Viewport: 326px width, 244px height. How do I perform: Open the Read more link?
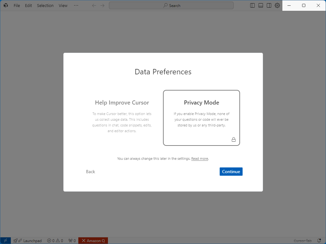(200, 159)
